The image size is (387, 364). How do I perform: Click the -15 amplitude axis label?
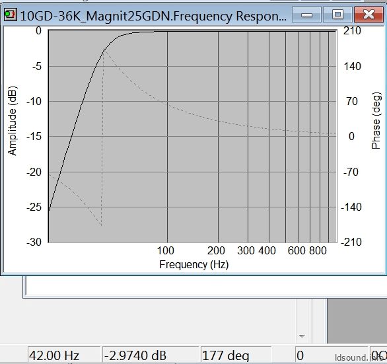(x=34, y=136)
